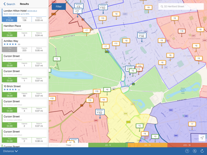Refresh results with the circular arrow icon
The image size is (207, 155).
(x=202, y=151)
